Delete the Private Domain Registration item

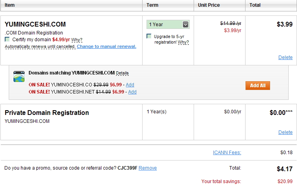(285, 132)
